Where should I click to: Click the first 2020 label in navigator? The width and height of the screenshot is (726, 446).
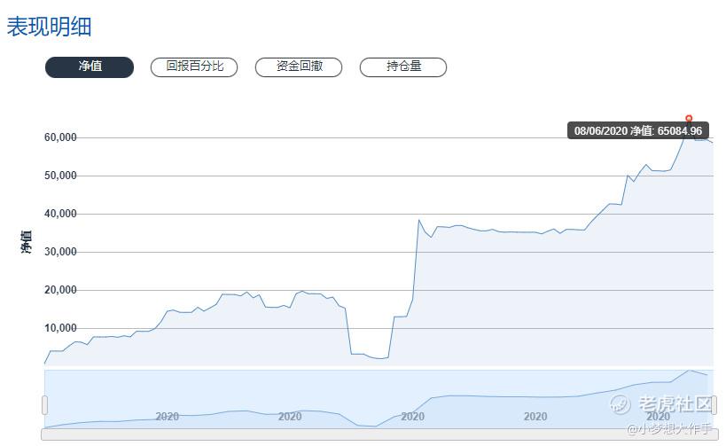[x=168, y=417]
